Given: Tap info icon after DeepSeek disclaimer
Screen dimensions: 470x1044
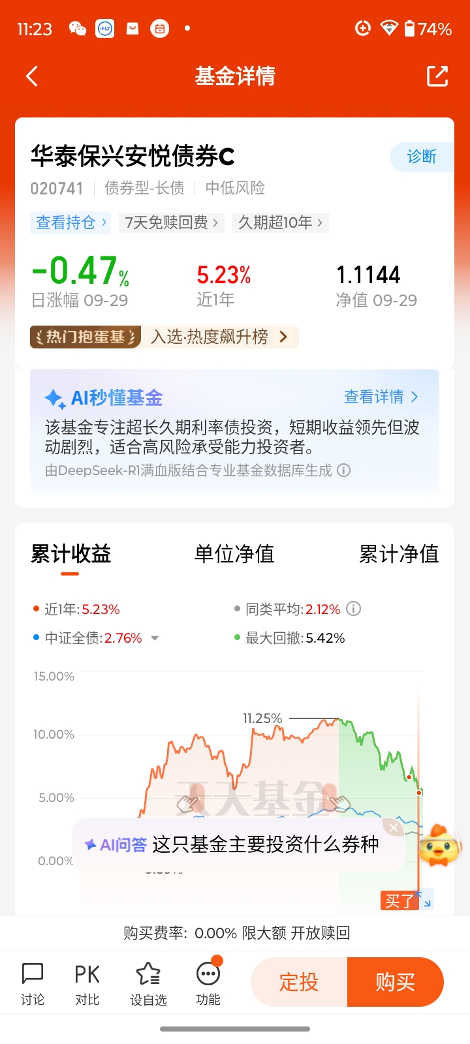Looking at the screenshot, I should [344, 470].
